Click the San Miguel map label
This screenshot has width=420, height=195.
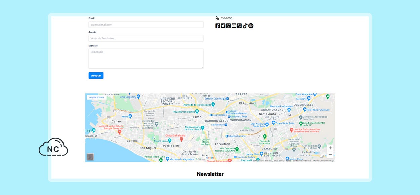pyautogui.click(x=148, y=148)
